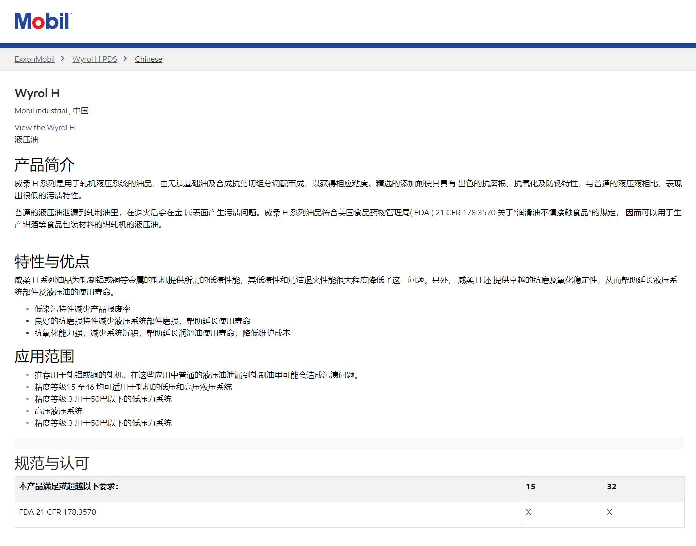Click the 产品简介 heading

tap(45, 165)
